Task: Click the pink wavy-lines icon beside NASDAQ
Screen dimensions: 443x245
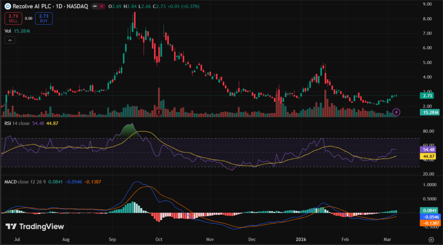Action: point(102,6)
